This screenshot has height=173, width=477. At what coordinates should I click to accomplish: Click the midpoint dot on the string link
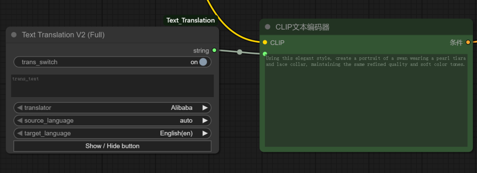coord(240,52)
